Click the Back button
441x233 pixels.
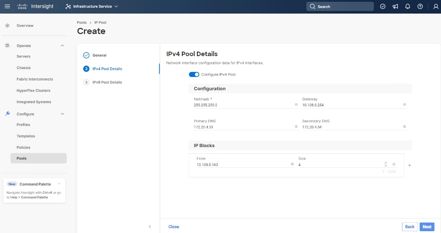[410, 227]
